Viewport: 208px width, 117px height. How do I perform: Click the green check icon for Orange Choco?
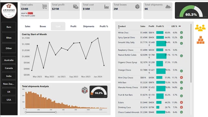(181, 71)
